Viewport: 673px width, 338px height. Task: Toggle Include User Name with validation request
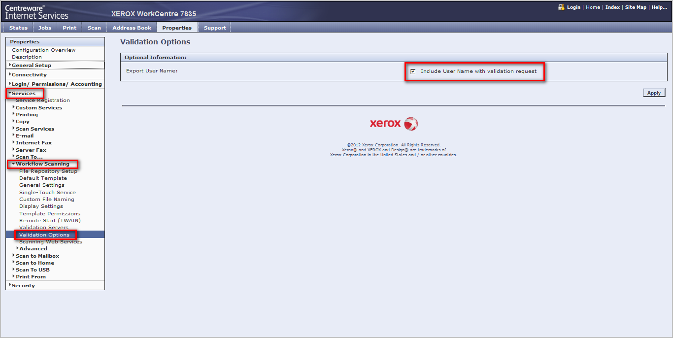pyautogui.click(x=413, y=71)
